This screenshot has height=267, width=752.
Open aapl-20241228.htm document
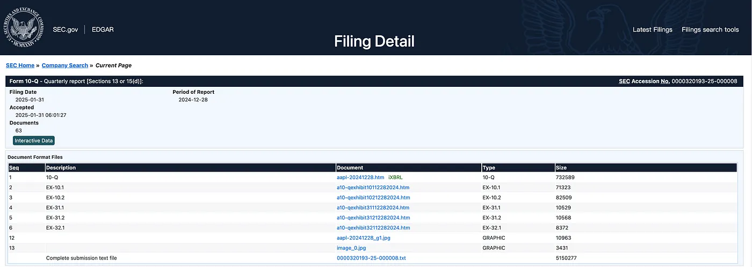360,177
